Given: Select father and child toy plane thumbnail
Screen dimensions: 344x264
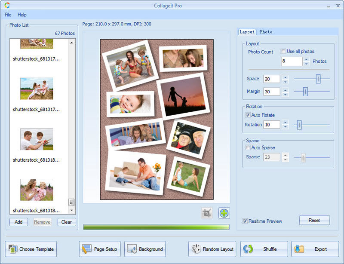Looking at the screenshot, I should (37, 139).
